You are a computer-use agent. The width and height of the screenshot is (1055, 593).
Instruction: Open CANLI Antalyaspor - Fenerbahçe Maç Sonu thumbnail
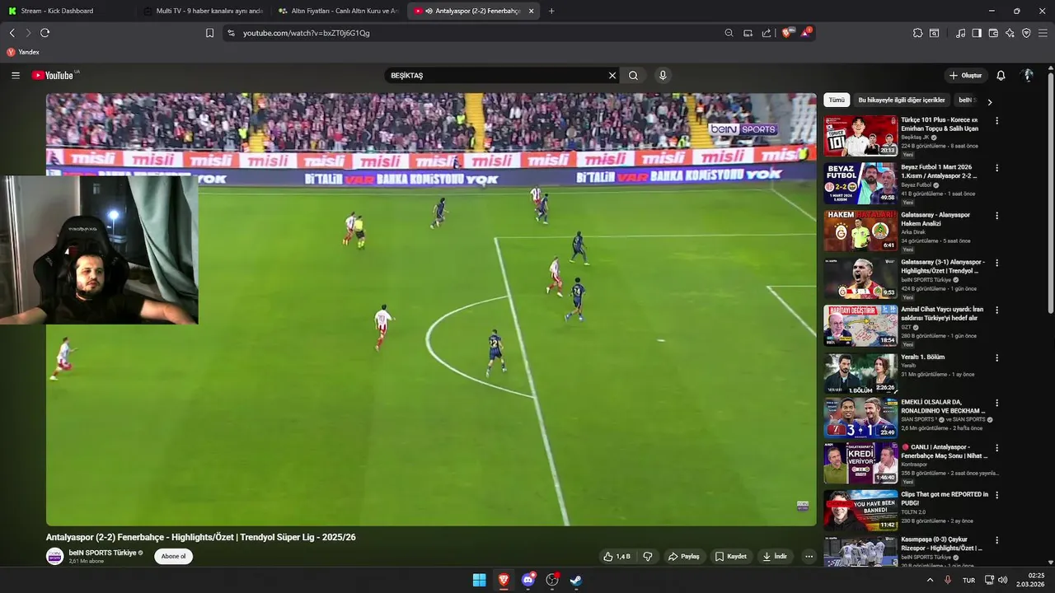[x=860, y=463]
